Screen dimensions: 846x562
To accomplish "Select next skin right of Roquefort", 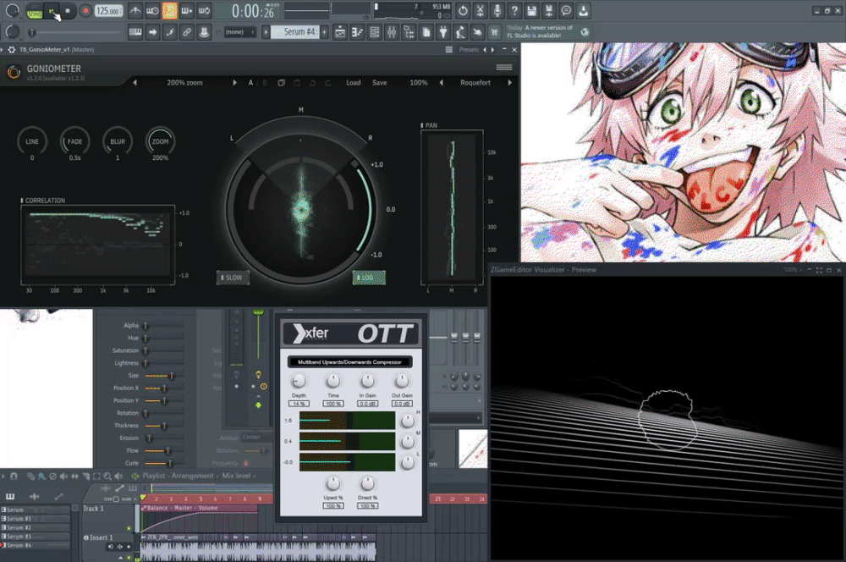I will click(x=509, y=83).
